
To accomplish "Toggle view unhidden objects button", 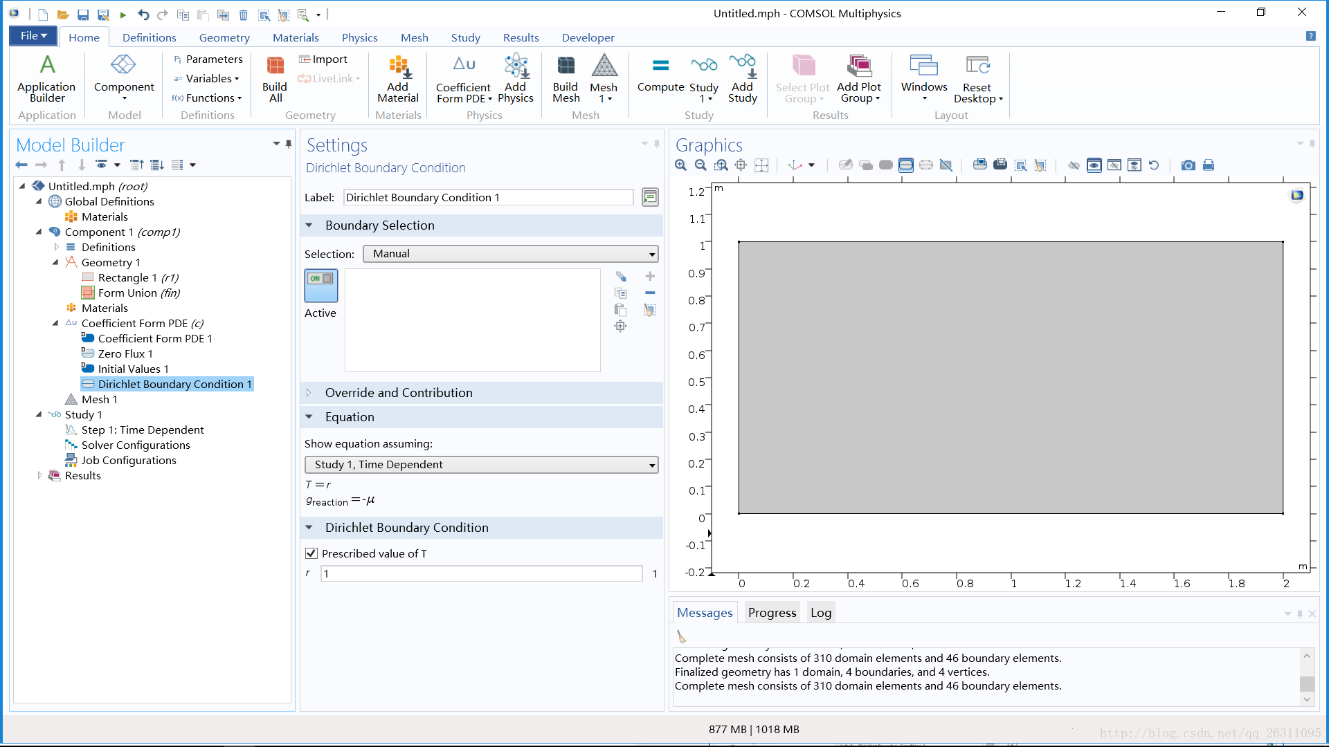I will (x=1094, y=165).
